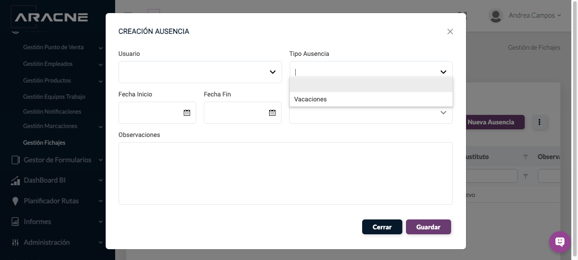Expand Gestión Punto de Venta chevron

[x=101, y=48]
